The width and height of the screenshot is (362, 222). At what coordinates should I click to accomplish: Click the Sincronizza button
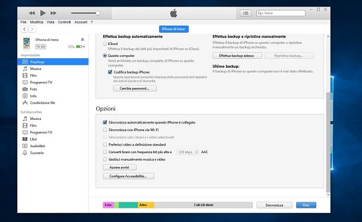(274, 205)
